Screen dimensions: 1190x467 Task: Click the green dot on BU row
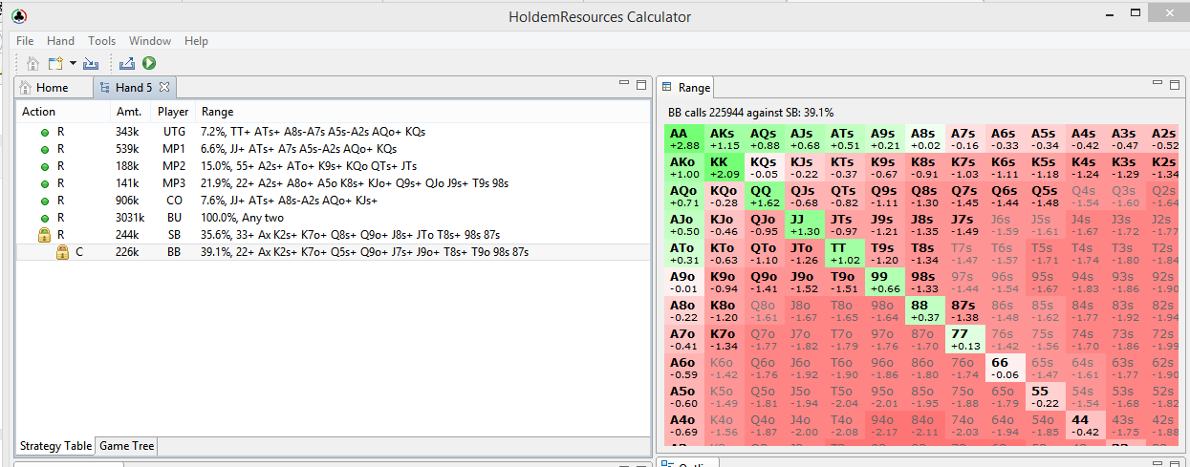tap(44, 218)
